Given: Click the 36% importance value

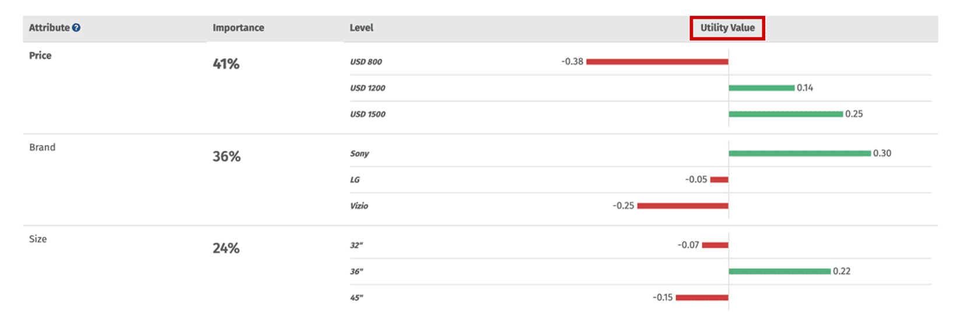Looking at the screenshot, I should pyautogui.click(x=226, y=156).
